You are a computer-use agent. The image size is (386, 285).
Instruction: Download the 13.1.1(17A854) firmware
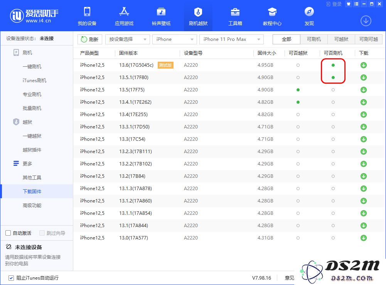[x=364, y=213]
